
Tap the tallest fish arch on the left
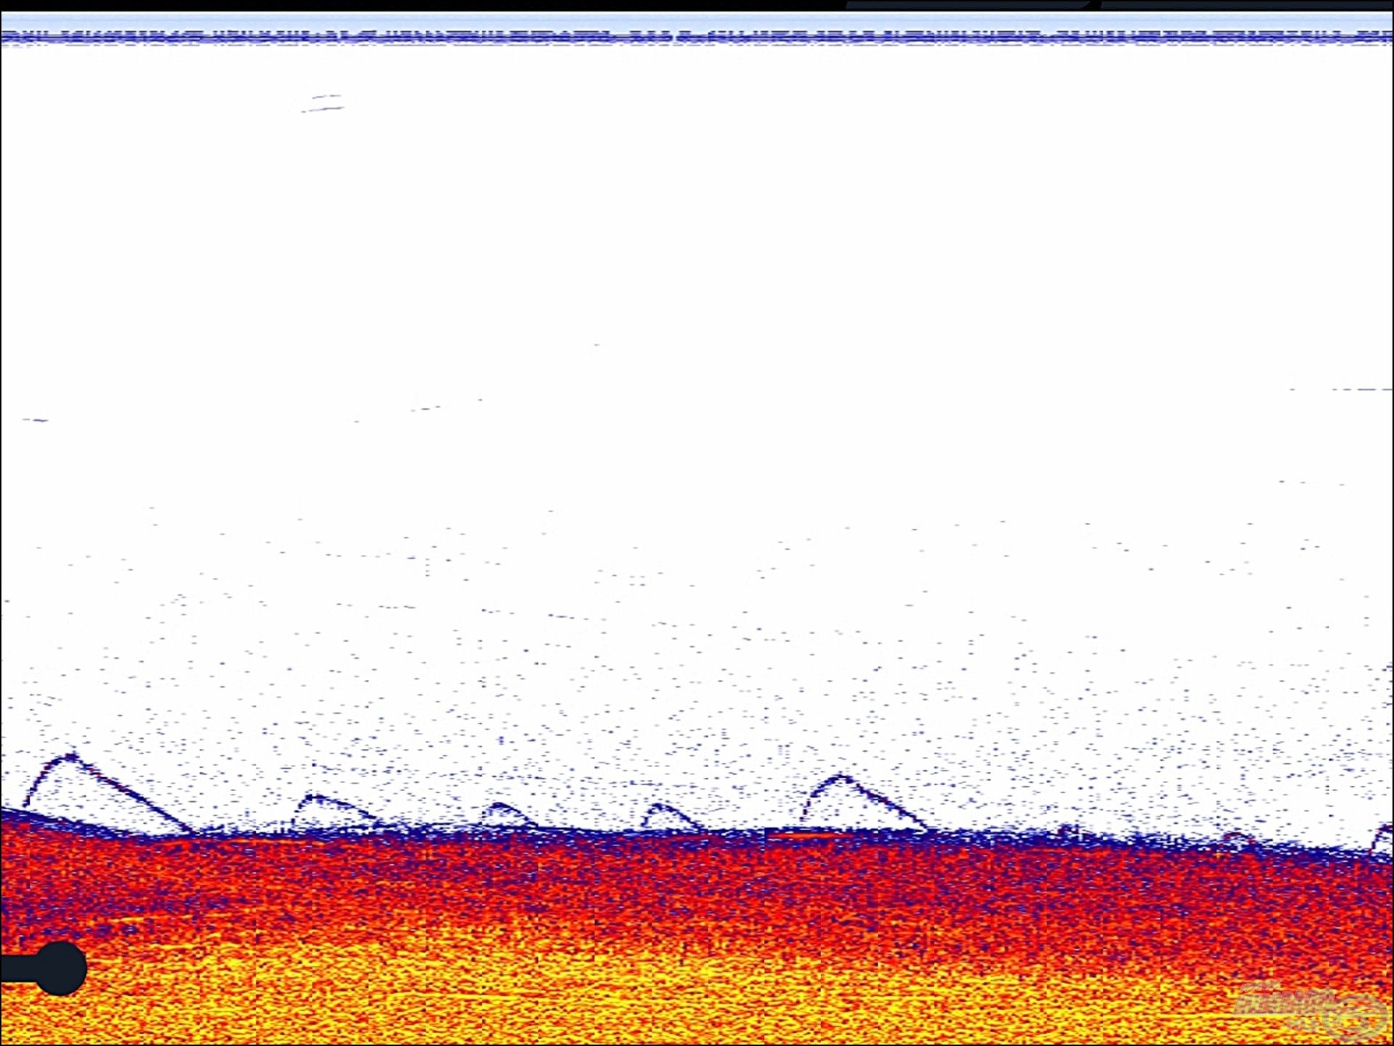108,794
